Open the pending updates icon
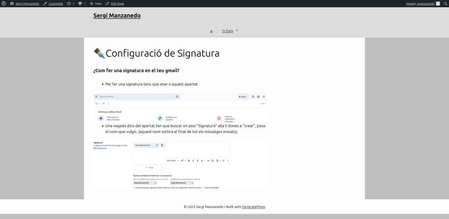449x219 pixels. coord(69,4)
